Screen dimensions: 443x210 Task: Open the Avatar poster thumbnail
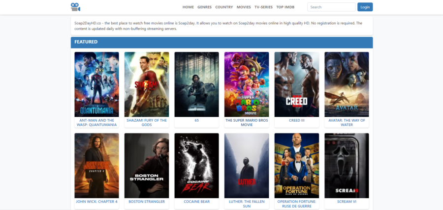(347, 84)
